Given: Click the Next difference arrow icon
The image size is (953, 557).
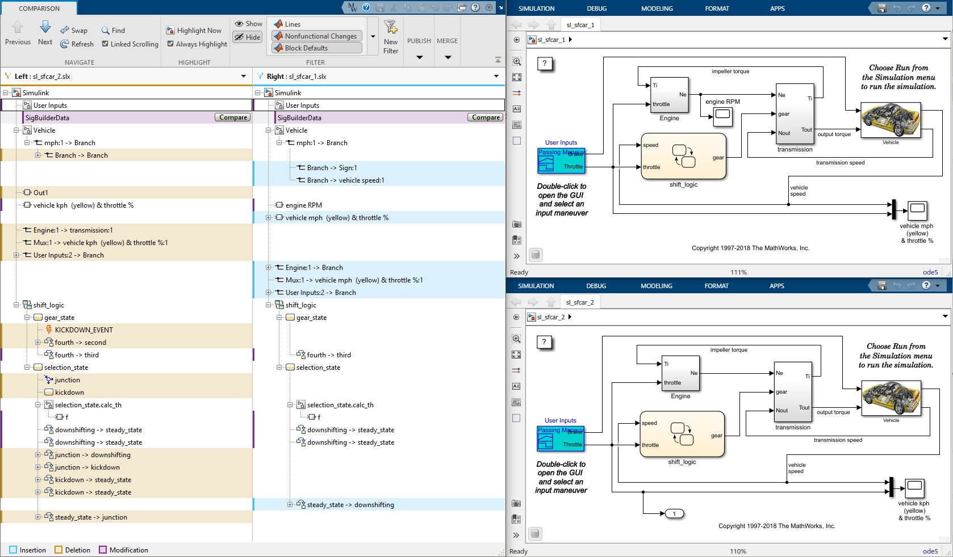Looking at the screenshot, I should tap(45, 27).
